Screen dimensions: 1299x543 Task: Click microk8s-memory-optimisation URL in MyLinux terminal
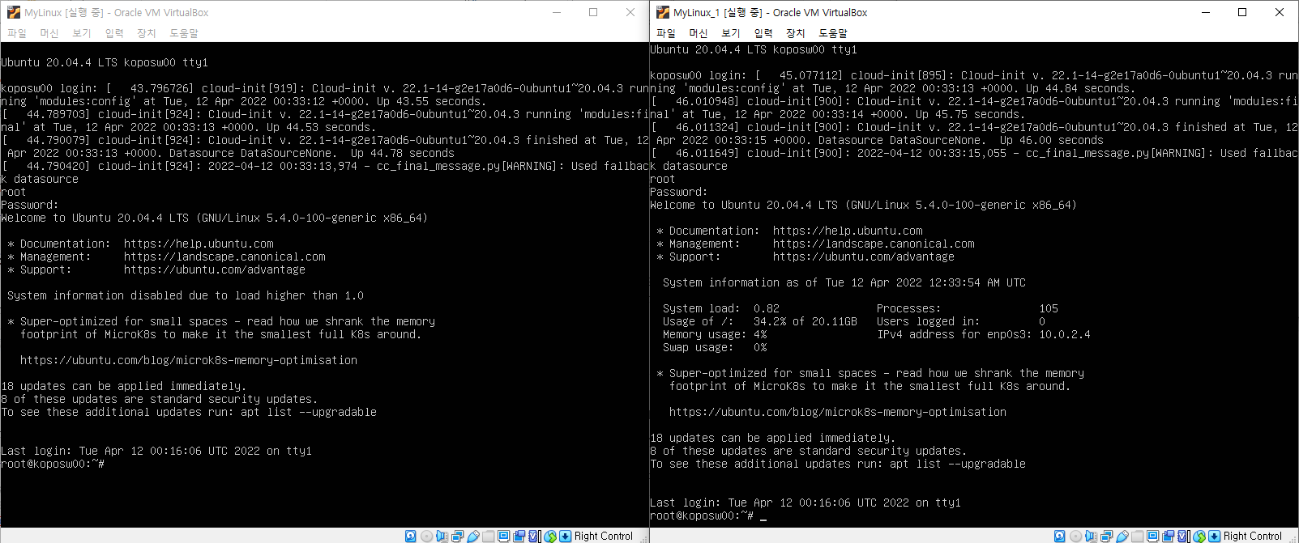pos(189,360)
